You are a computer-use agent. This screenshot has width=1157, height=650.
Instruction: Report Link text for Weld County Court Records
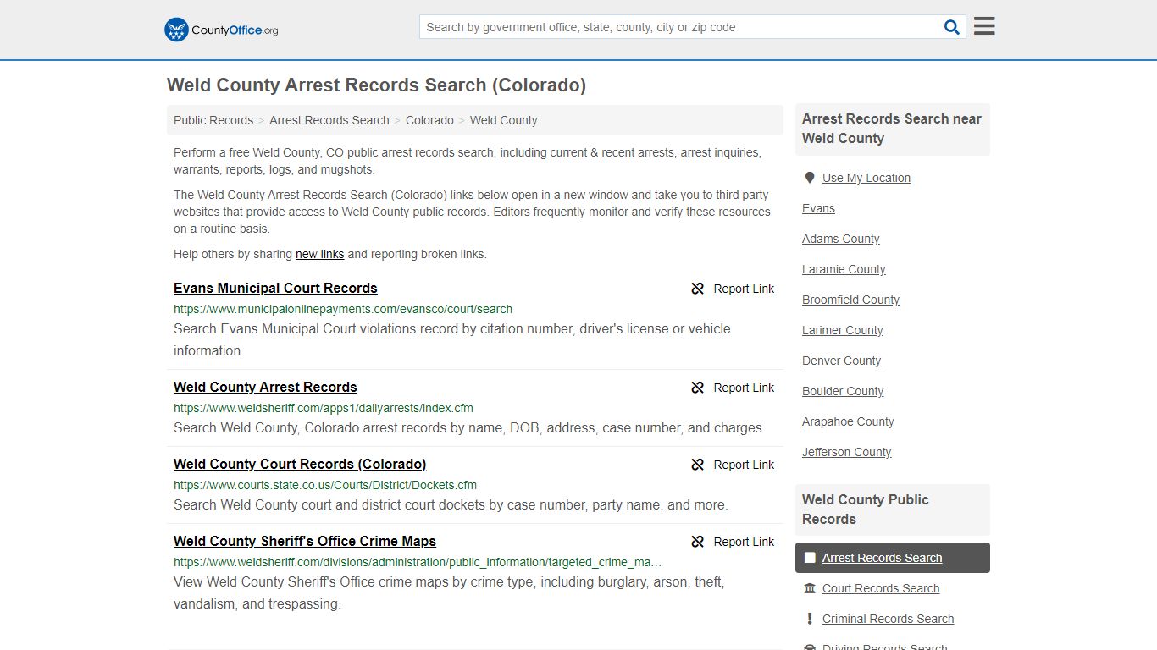pos(744,465)
